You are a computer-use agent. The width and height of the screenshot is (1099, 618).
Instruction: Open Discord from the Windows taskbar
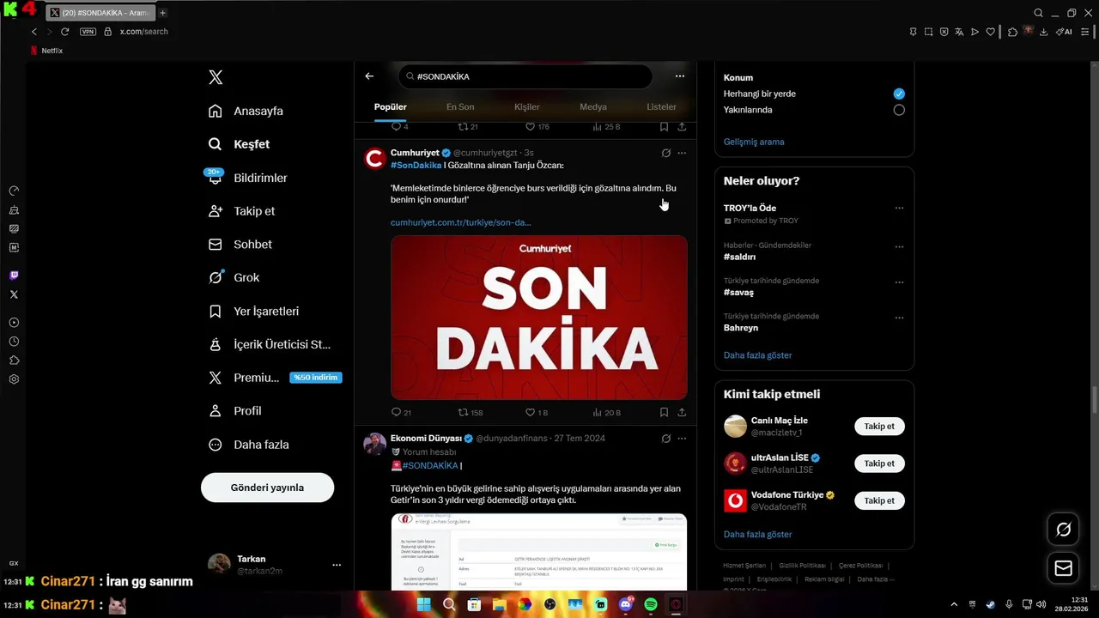click(626, 604)
